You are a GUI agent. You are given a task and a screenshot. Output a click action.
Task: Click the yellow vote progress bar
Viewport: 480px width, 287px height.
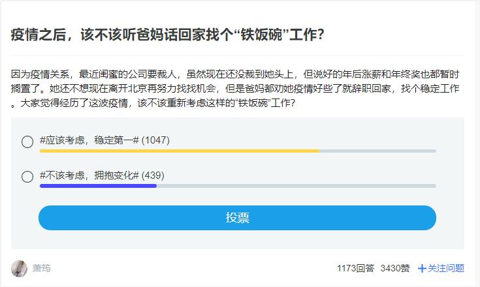179,151
